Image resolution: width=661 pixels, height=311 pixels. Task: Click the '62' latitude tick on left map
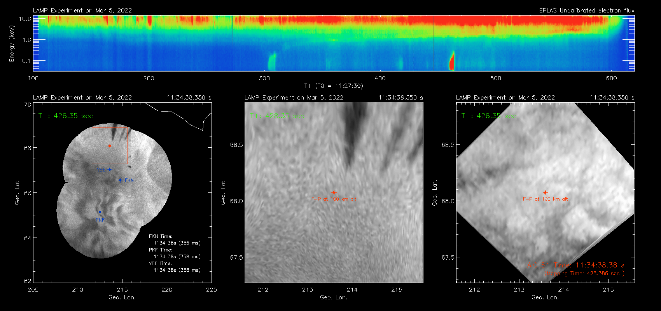[x=28, y=281]
